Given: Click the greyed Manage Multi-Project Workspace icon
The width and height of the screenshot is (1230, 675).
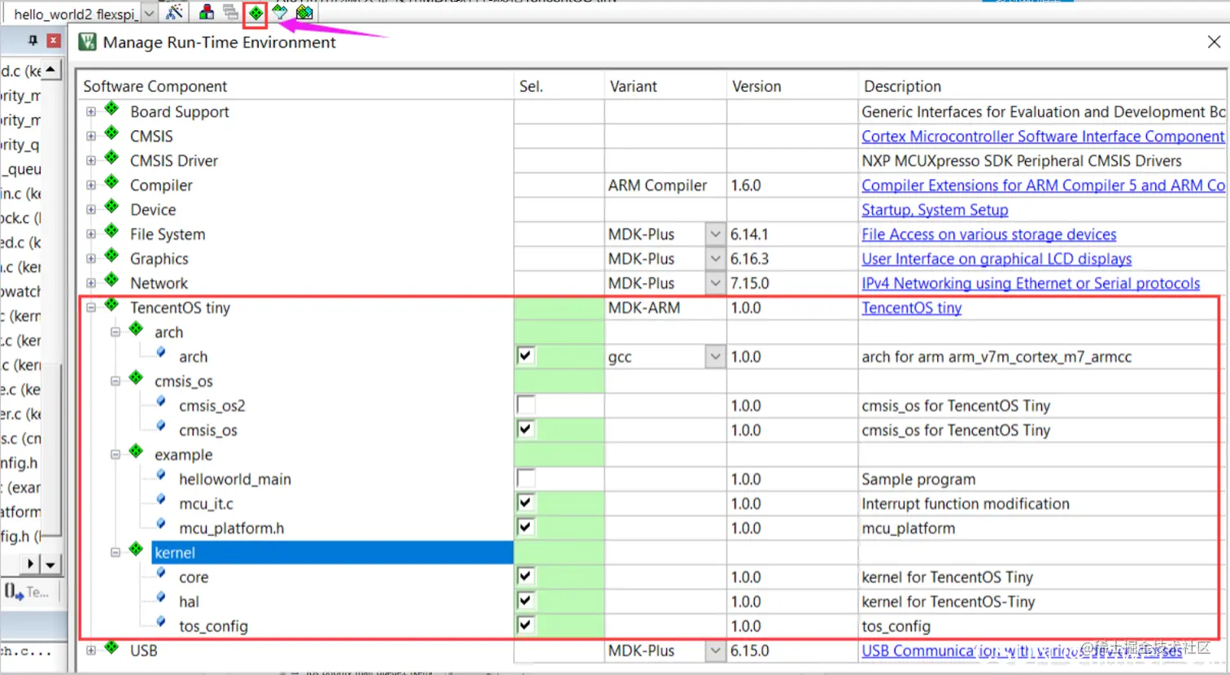Looking at the screenshot, I should click(231, 12).
